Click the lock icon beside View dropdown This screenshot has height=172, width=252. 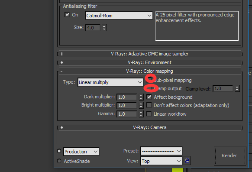[x=187, y=161]
